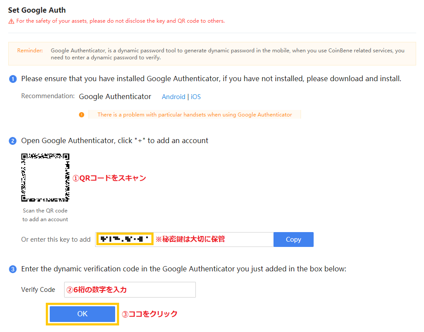Open the Android download link
This screenshot has width=424, height=332.
(x=173, y=97)
